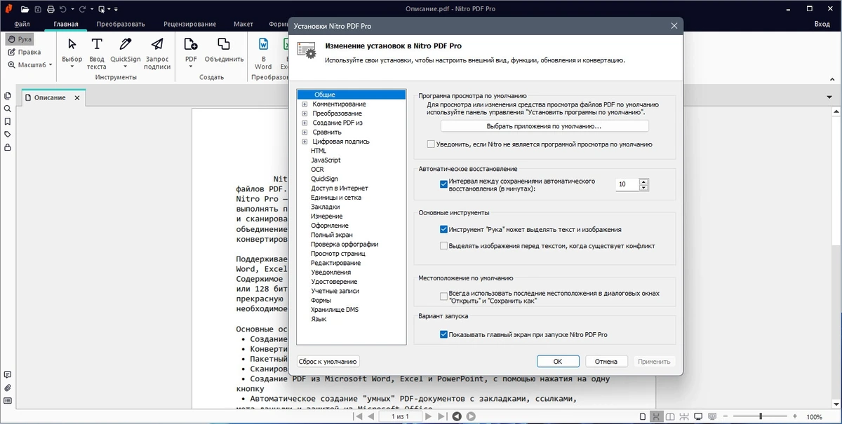The width and height of the screenshot is (842, 424).
Task: Click the OK button
Action: (x=557, y=362)
